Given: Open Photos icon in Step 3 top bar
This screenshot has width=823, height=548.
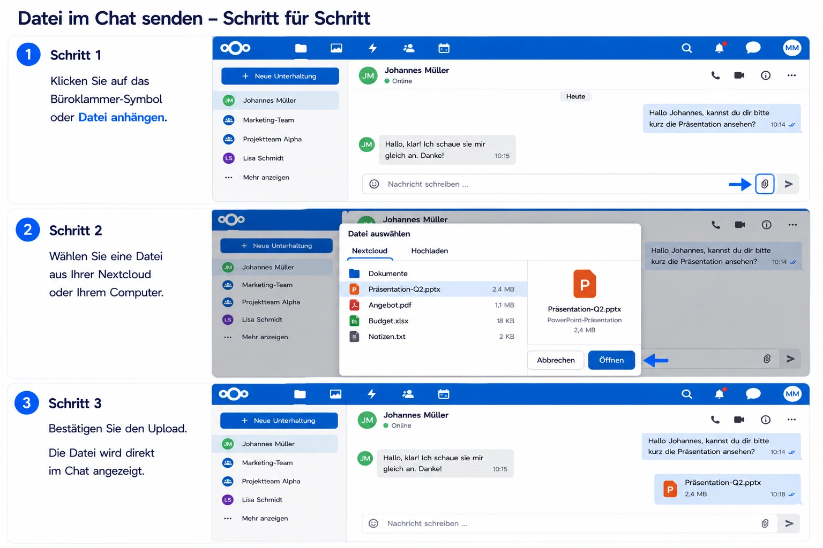Looking at the screenshot, I should [335, 394].
